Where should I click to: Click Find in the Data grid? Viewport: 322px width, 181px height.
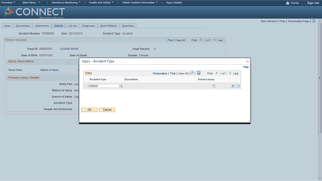click(x=173, y=73)
